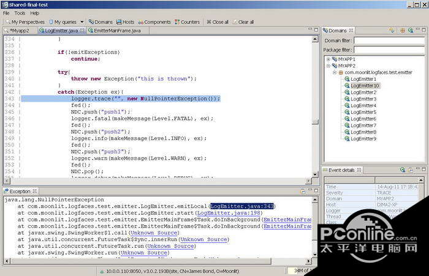Click inside the Domain filter field
This screenshot has height=276, width=429.
389,41
